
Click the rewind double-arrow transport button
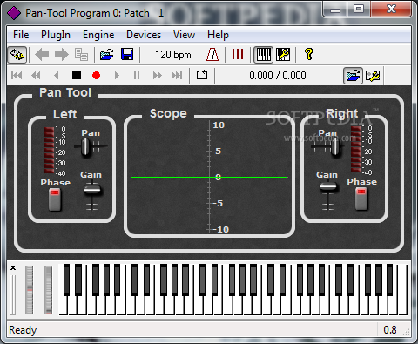[36, 76]
